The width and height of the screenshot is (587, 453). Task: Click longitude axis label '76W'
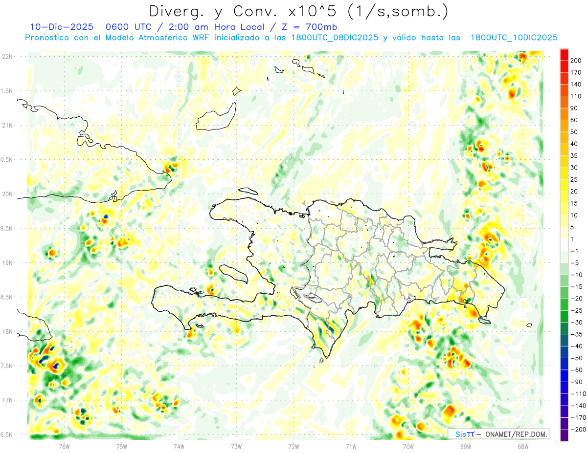pyautogui.click(x=64, y=446)
